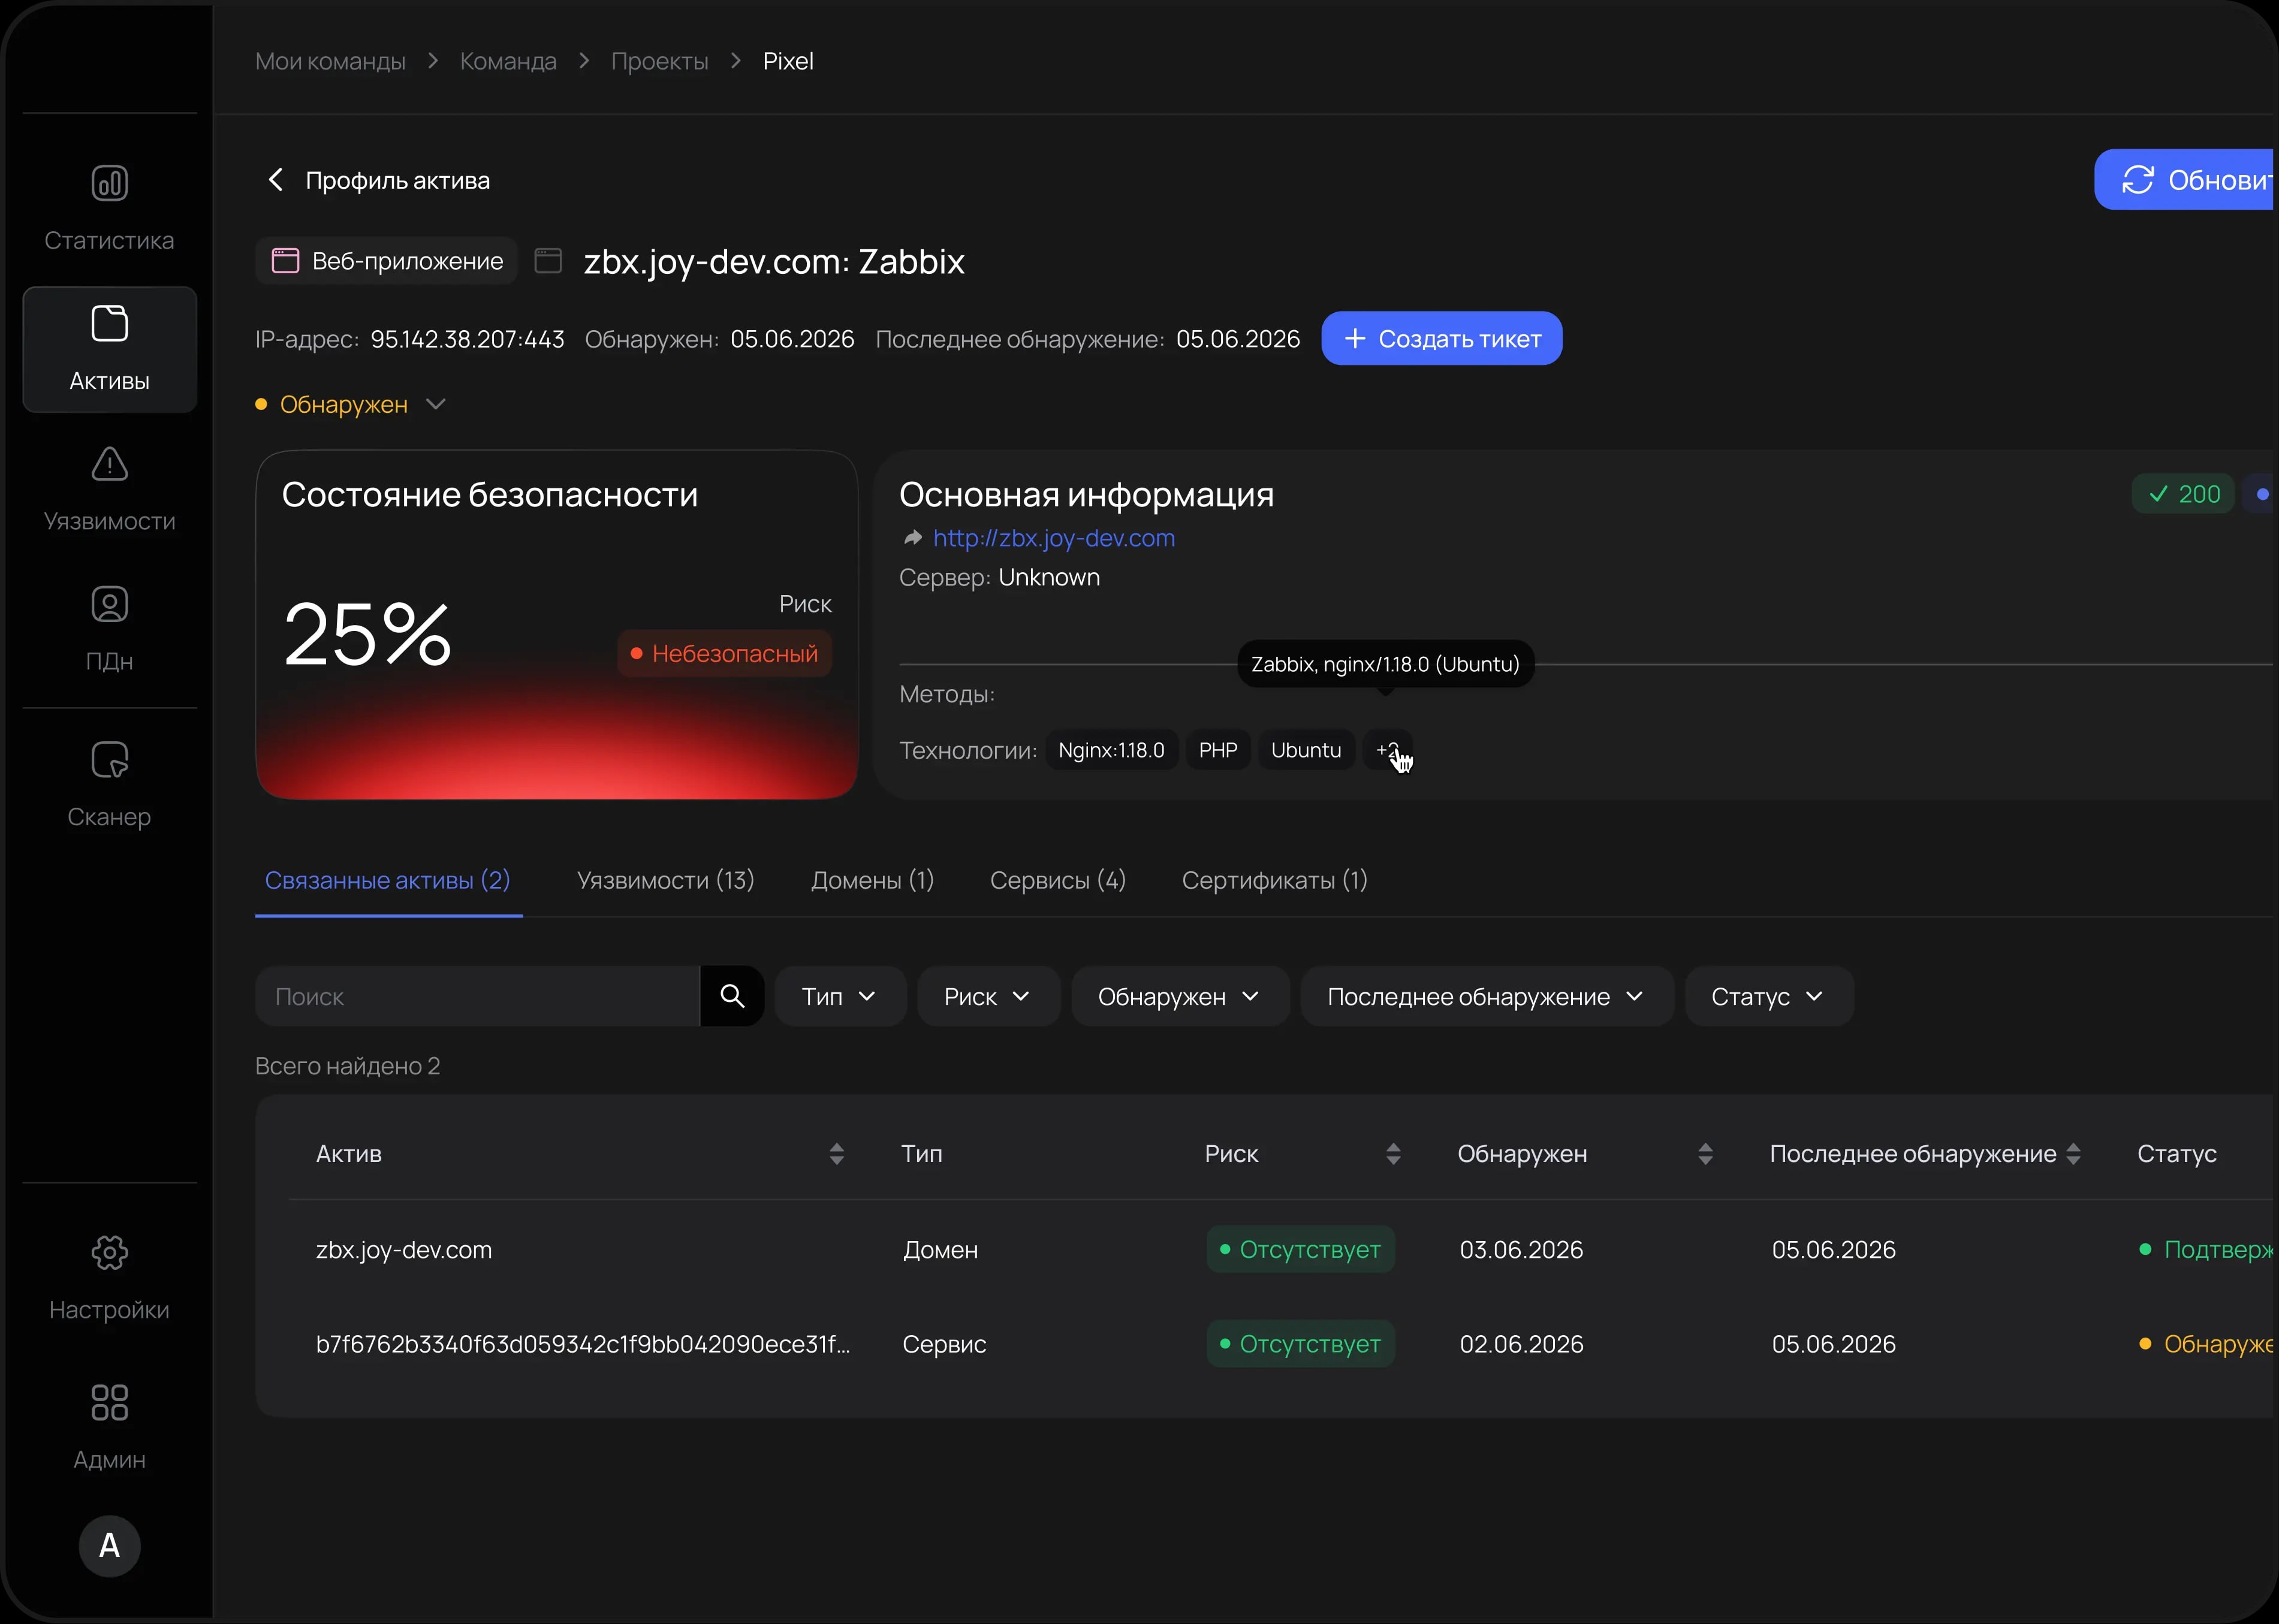
Task: Click the Отсутствует risk badge in Сервис row
Action: (x=1300, y=1343)
